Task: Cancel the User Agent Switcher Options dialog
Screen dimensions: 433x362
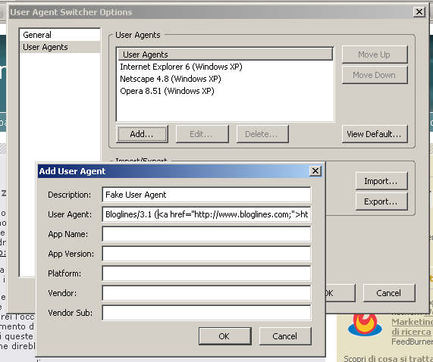Action: tap(389, 293)
